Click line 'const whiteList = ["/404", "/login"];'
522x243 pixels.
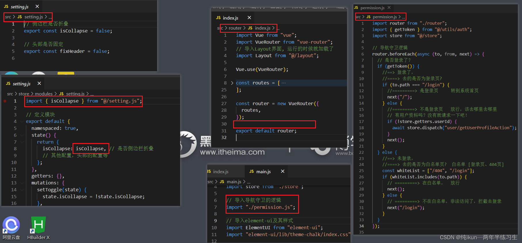[x=428, y=171]
